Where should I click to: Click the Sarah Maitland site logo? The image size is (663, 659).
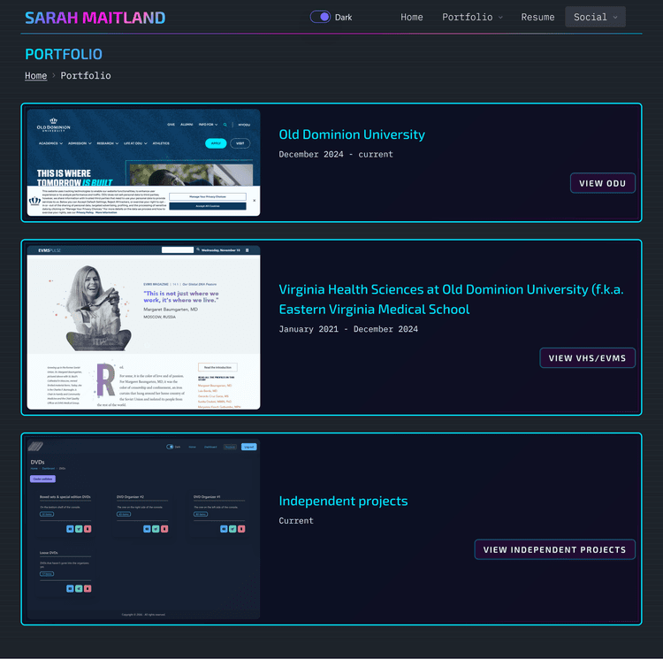95,18
